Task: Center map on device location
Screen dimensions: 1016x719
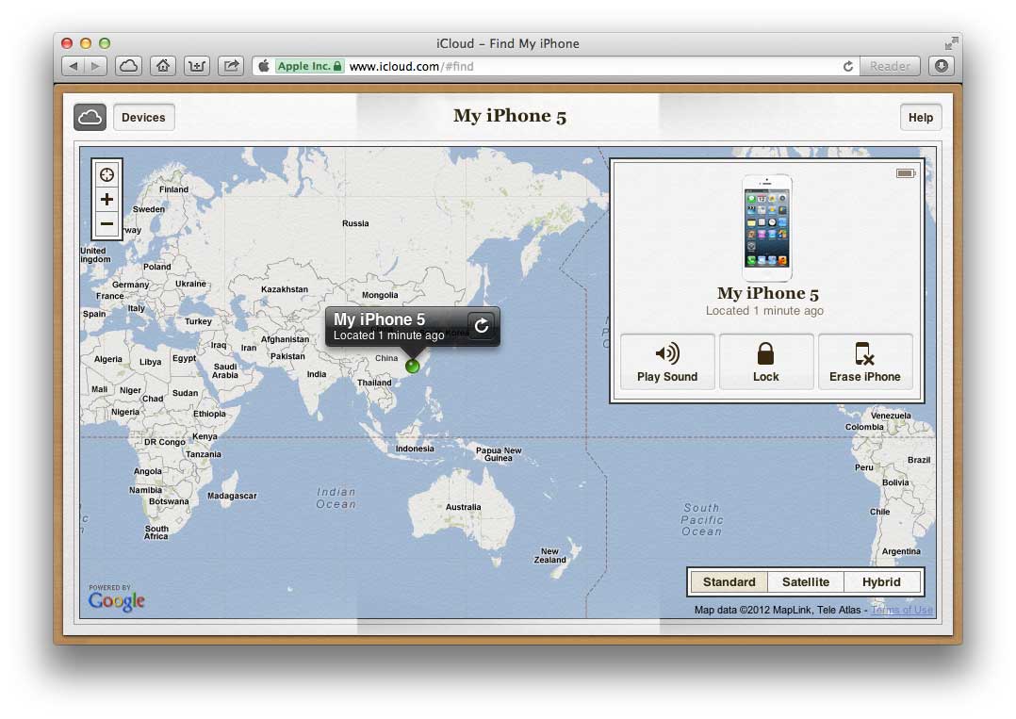Action: tap(107, 175)
